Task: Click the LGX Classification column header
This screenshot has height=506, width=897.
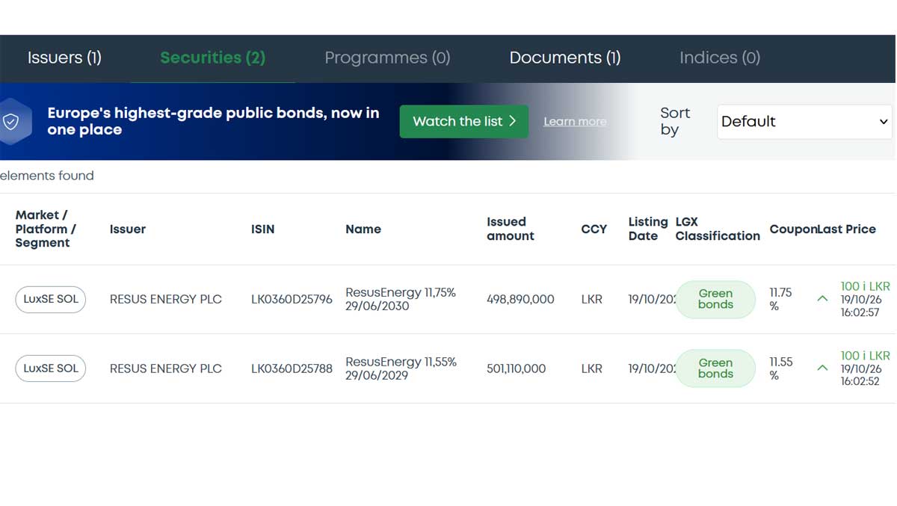Action: [718, 229]
